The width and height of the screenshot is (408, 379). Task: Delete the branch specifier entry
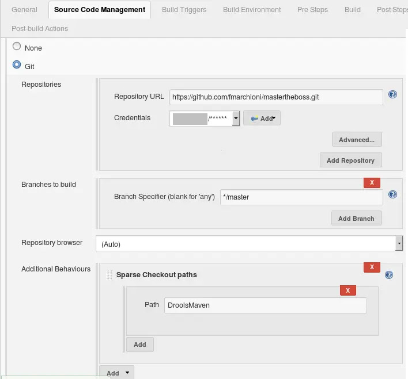[x=372, y=183]
